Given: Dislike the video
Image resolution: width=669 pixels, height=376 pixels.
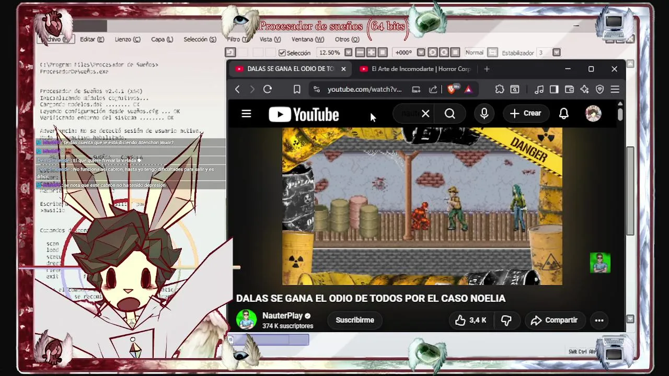Looking at the screenshot, I should click(x=506, y=320).
